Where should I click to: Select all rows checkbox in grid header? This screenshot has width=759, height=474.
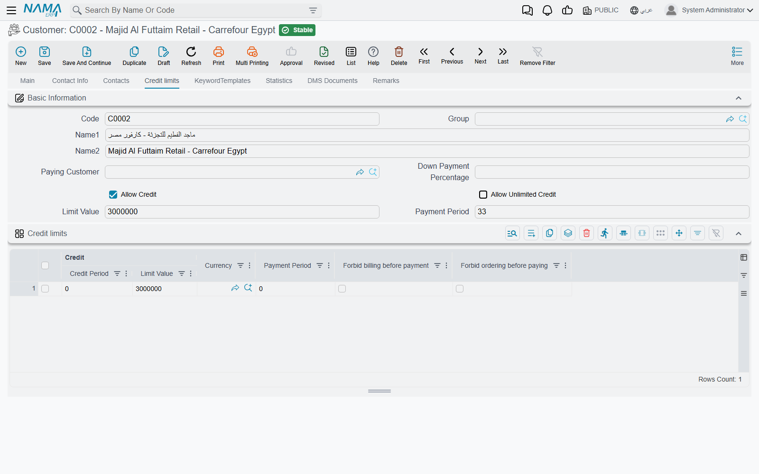[45, 265]
